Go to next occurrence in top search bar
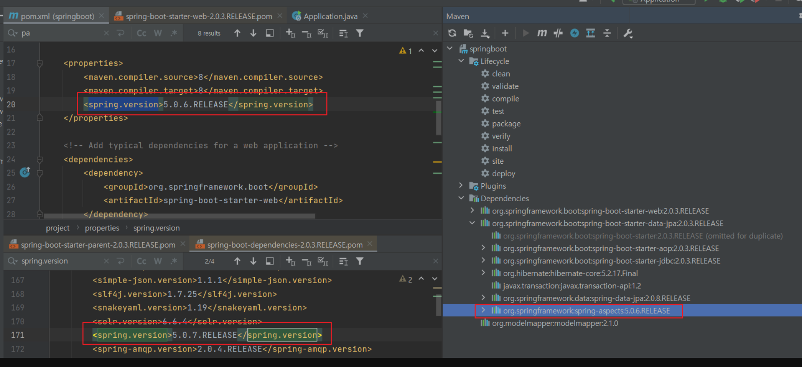Screen dimensions: 802x367 253,33
